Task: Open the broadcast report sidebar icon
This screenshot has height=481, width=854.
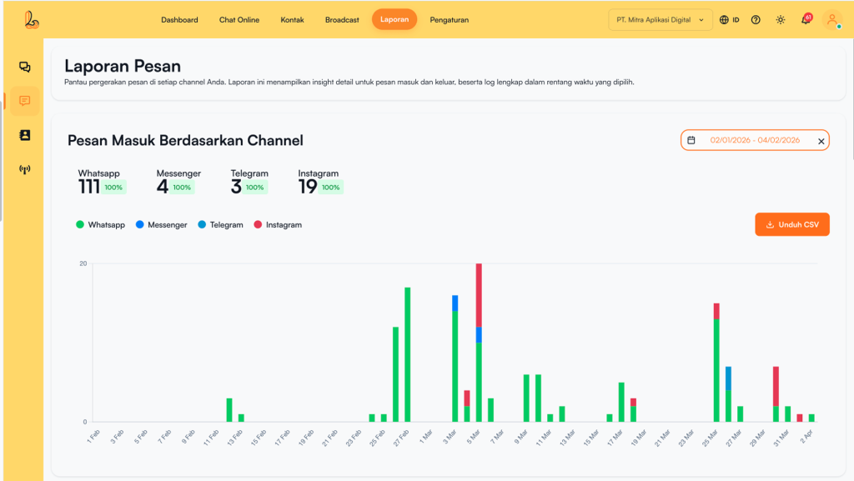Action: (24, 169)
